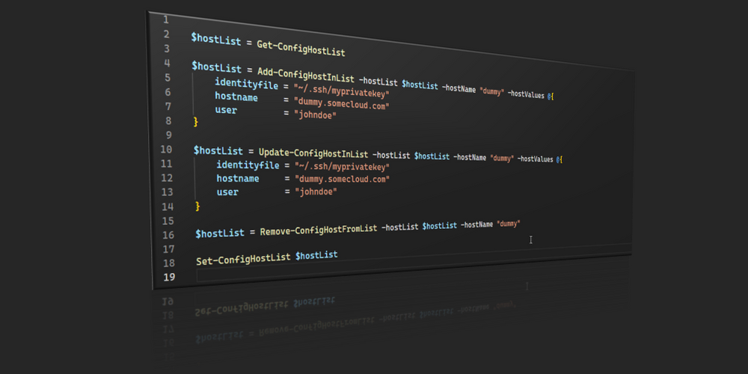Image resolution: width=748 pixels, height=374 pixels.
Task: Click the identityfile key on line 11
Action: (248, 165)
